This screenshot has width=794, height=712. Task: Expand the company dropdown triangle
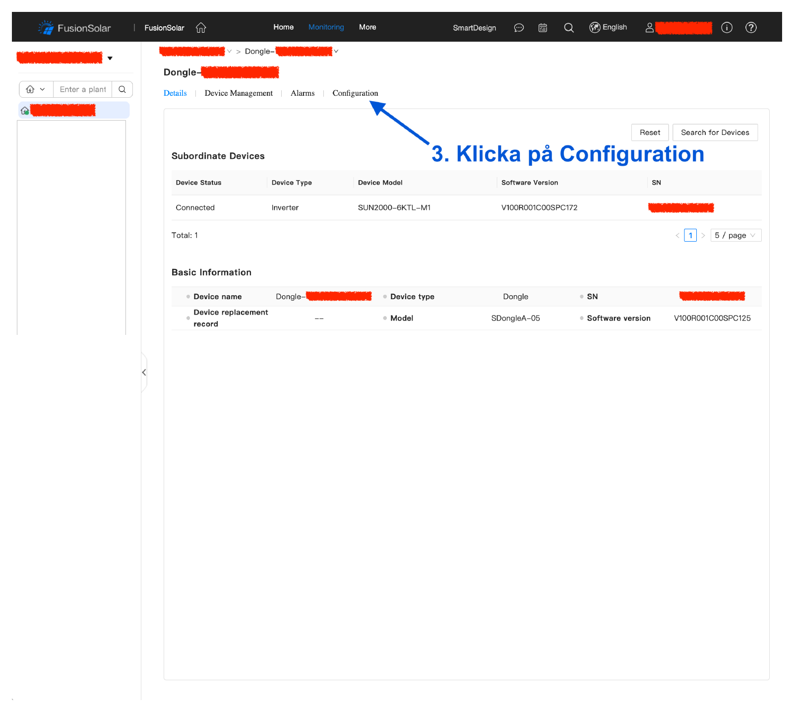click(x=110, y=58)
